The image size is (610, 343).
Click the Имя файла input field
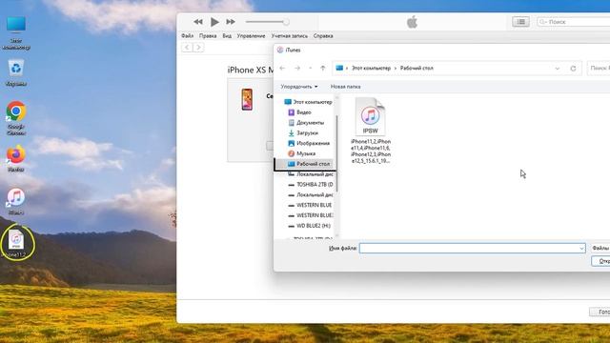click(473, 248)
